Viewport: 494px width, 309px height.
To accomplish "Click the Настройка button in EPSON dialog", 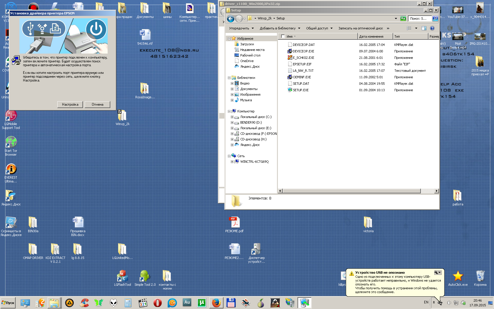I will [70, 104].
